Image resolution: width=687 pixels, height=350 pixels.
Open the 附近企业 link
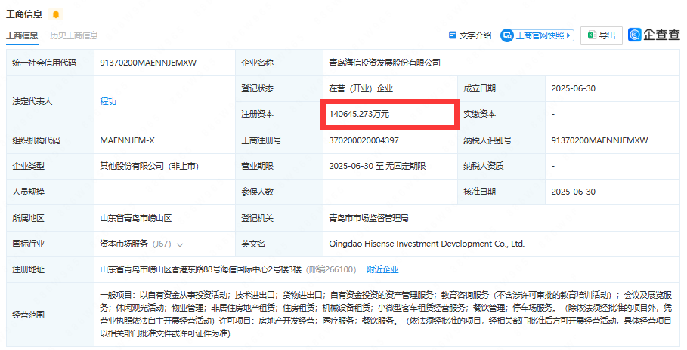[382, 269]
